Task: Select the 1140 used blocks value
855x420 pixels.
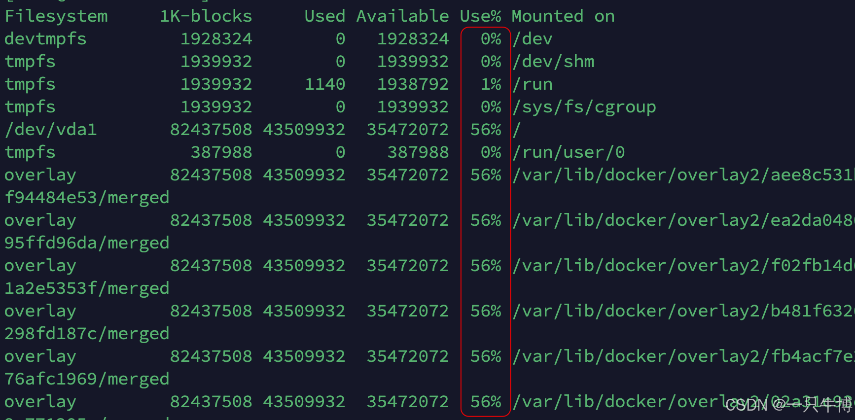Action: click(324, 84)
